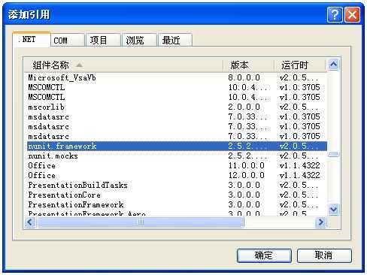Cancel with the 取消 button
Image resolution: width=367 pixels, height=275 pixels.
click(x=324, y=255)
